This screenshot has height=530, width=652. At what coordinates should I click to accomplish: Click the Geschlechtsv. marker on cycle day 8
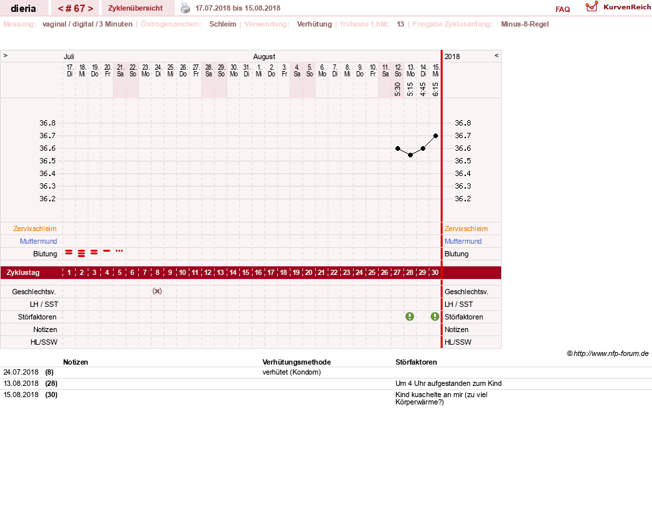157,292
